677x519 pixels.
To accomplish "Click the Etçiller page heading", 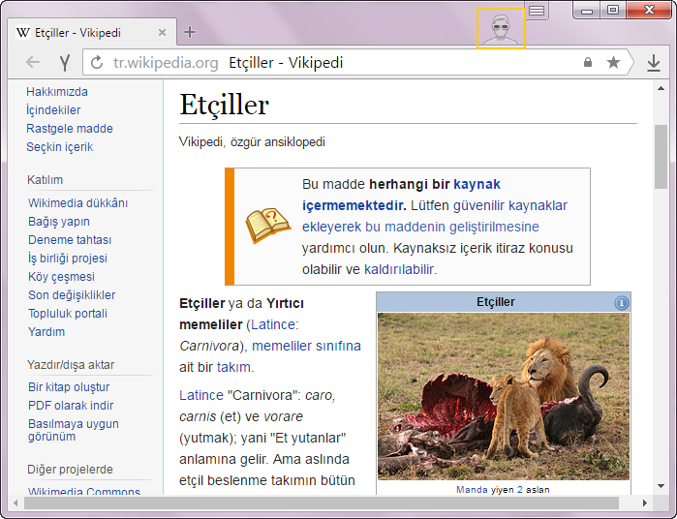I will (224, 105).
